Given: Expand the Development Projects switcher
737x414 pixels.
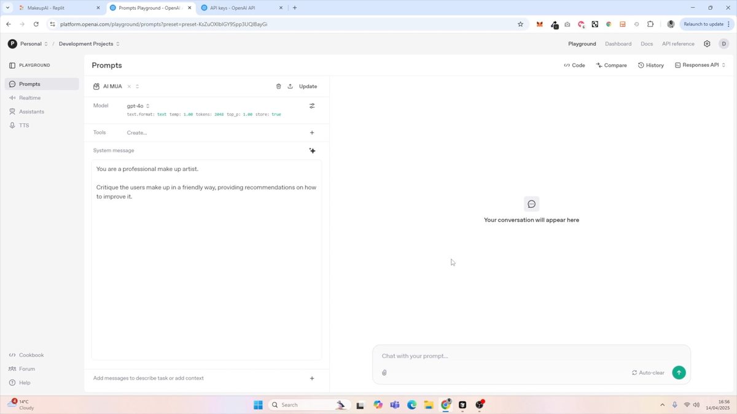Looking at the screenshot, I should coord(89,44).
